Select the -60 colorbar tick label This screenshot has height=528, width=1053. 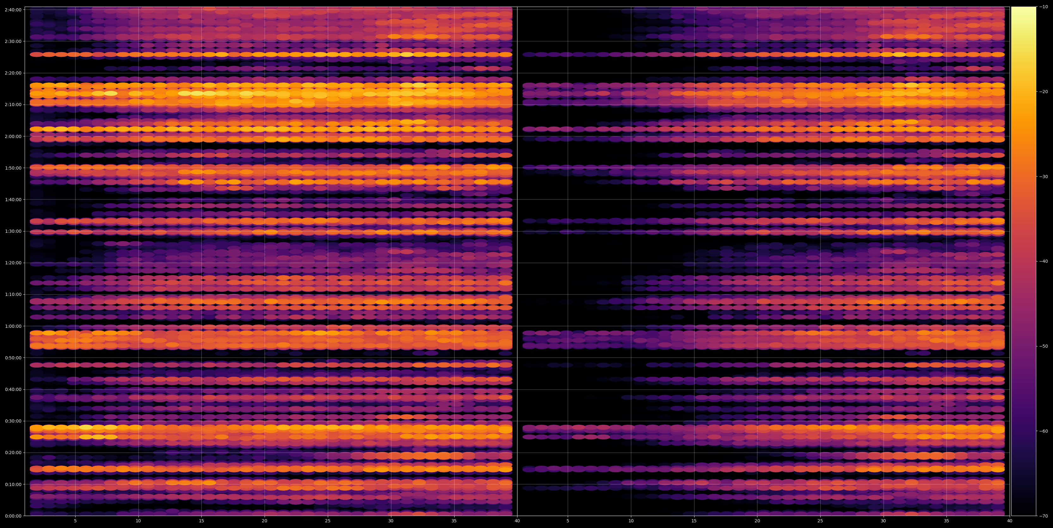click(x=1044, y=431)
